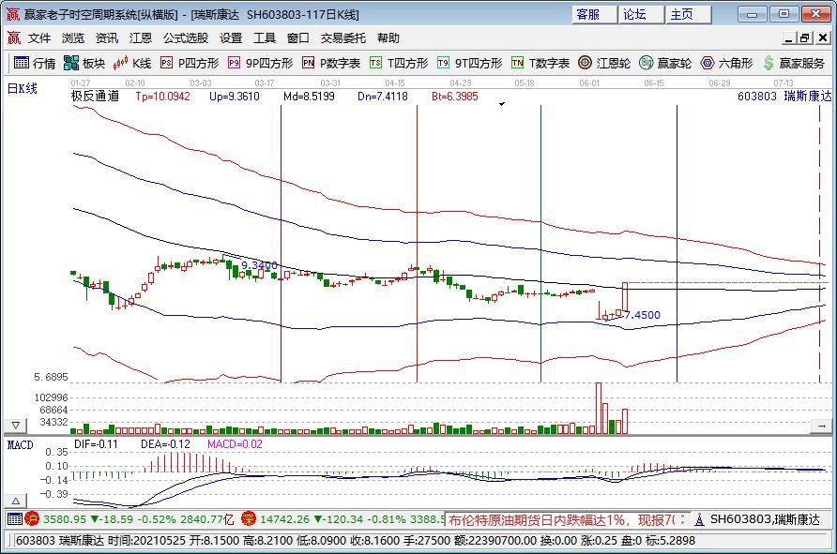Screen dimensions: 837x554
Task: Click the Md=8.5199 value
Action: (309, 96)
